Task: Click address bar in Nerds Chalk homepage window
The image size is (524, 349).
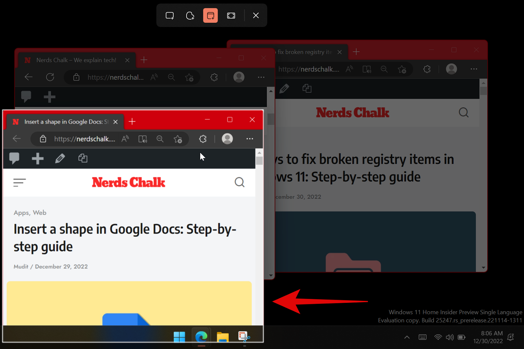Action: click(x=115, y=77)
